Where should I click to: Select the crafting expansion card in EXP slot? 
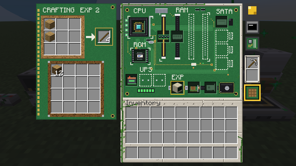click(x=194, y=88)
